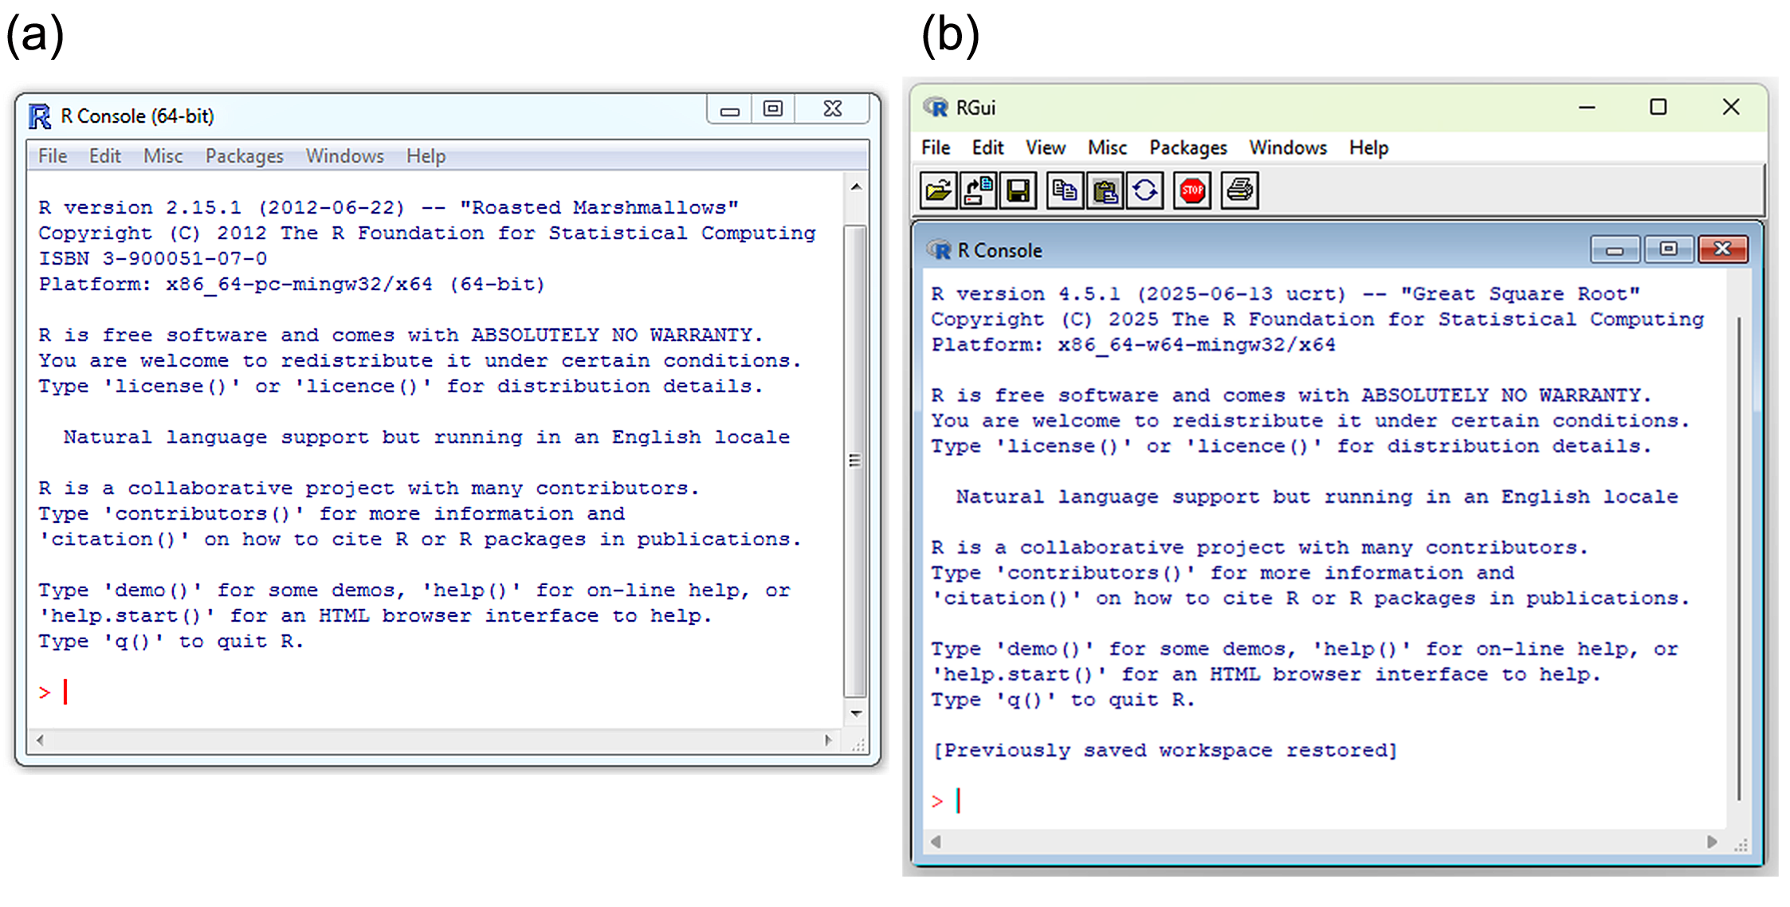Click the Save workspace toolbar icon
Screen dimensions: 1790x907
click(1019, 190)
